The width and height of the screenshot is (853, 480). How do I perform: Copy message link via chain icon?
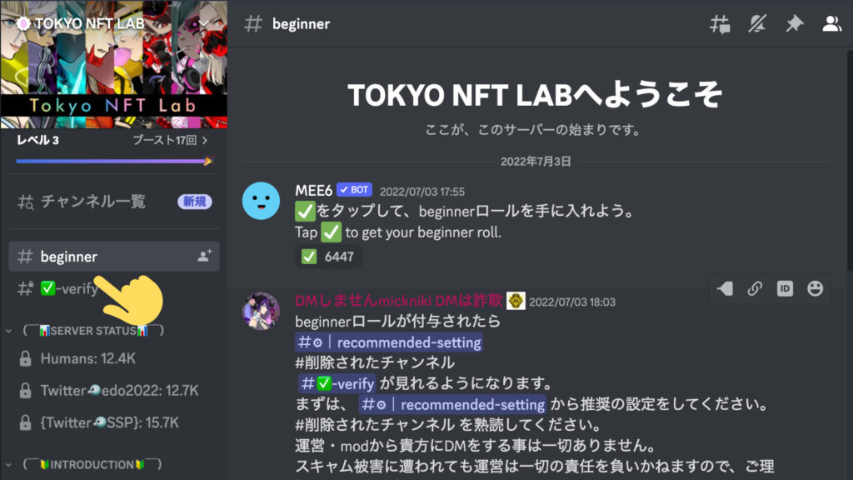pyautogui.click(x=755, y=288)
